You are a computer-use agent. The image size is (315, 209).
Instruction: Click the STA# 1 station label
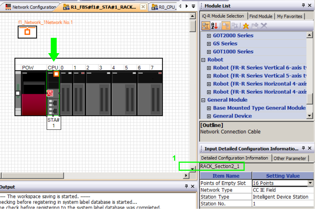54,123
